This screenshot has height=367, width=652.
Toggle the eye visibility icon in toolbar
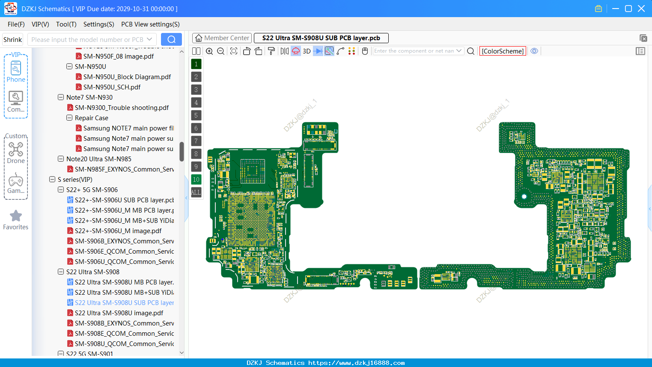[x=534, y=51]
